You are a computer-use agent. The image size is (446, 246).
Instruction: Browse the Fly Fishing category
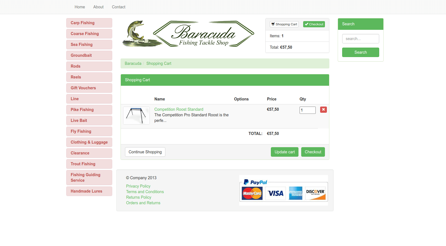pos(89,131)
